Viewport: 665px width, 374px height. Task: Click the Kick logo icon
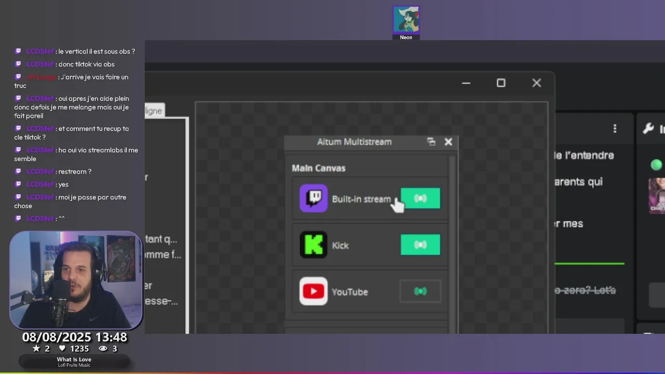[x=314, y=245]
